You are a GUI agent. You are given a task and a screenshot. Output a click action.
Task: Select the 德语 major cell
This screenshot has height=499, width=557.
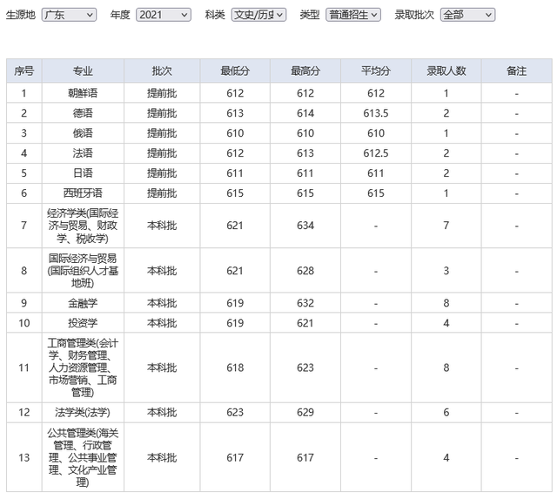[83, 113]
